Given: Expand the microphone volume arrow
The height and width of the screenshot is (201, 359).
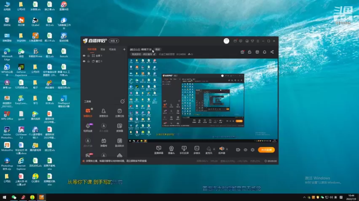Looking at the screenshot, I should point(214,149).
